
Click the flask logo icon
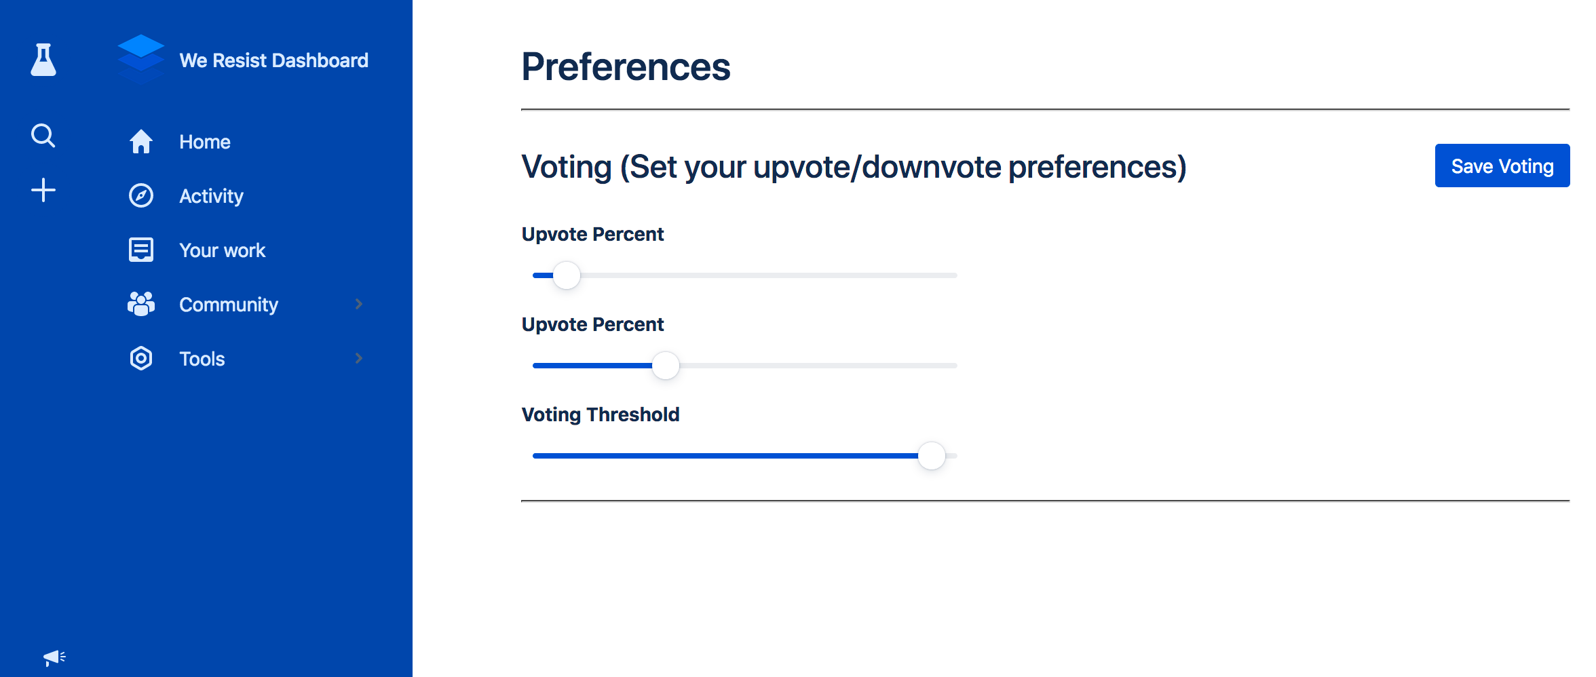click(43, 60)
